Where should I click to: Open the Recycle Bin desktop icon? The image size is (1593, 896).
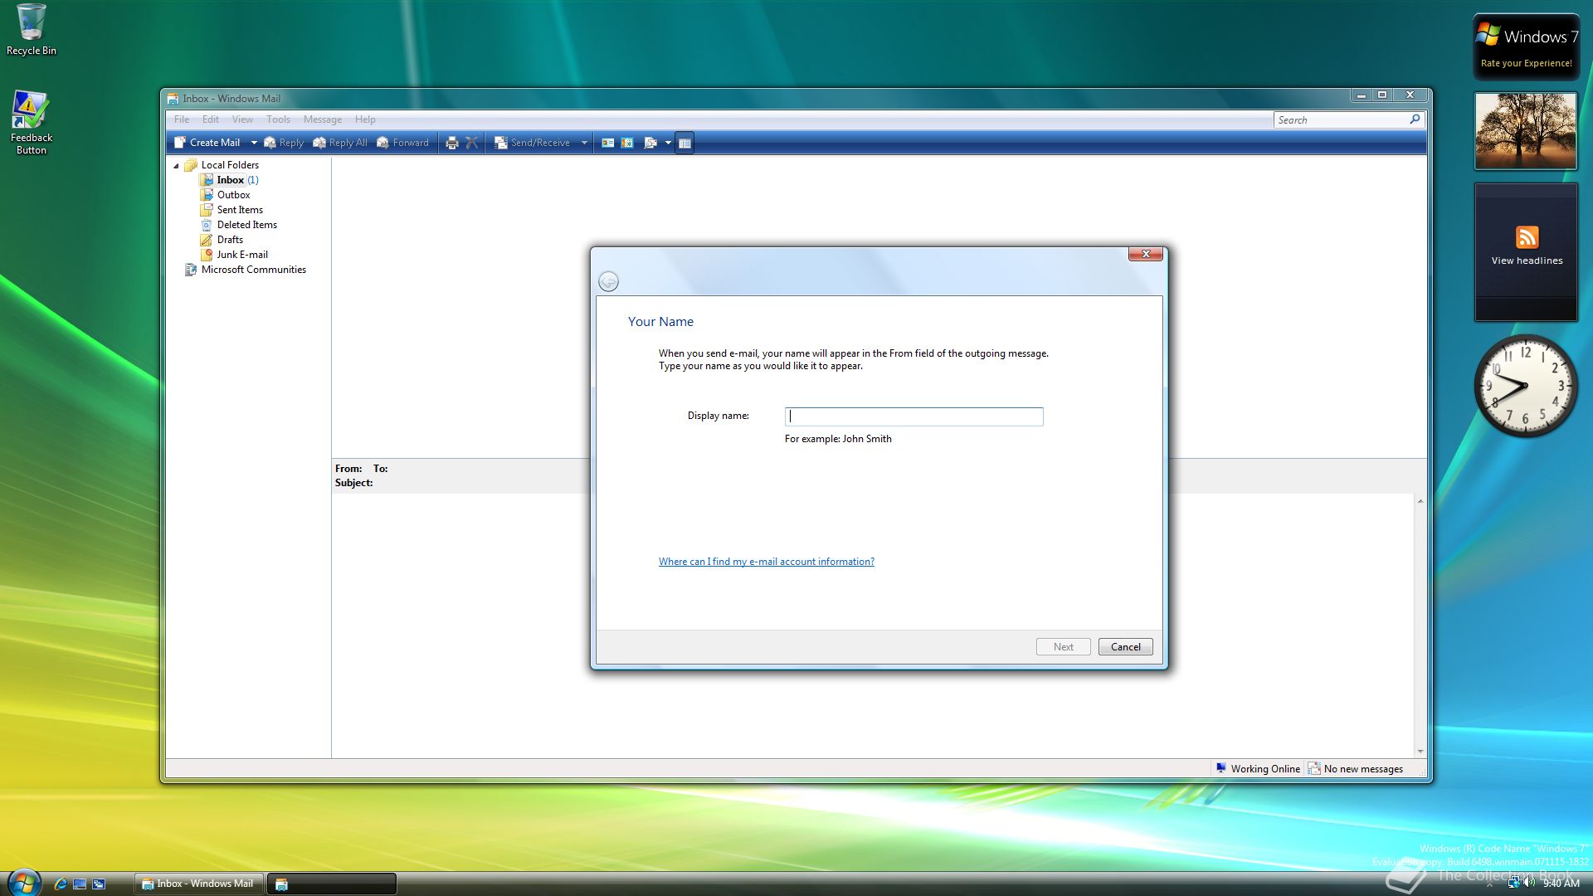point(32,30)
